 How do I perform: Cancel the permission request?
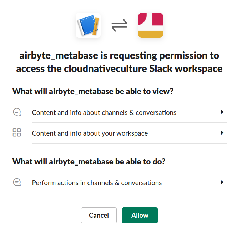(99, 215)
